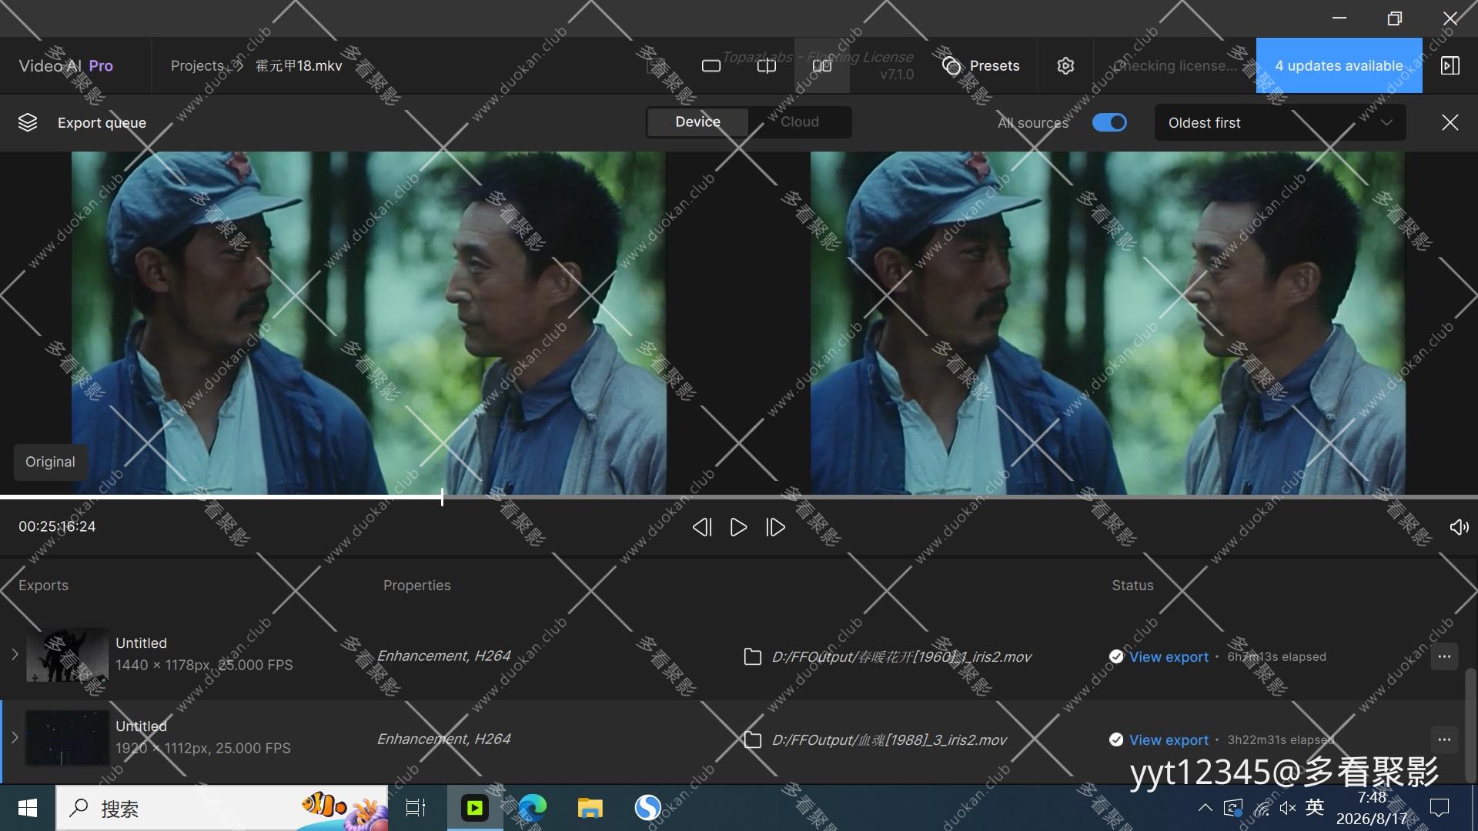1478x831 pixels.
Task: Mute the preview audio
Action: 1459,527
